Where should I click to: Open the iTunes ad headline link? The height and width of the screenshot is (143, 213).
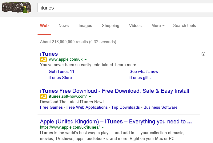click(x=49, y=54)
